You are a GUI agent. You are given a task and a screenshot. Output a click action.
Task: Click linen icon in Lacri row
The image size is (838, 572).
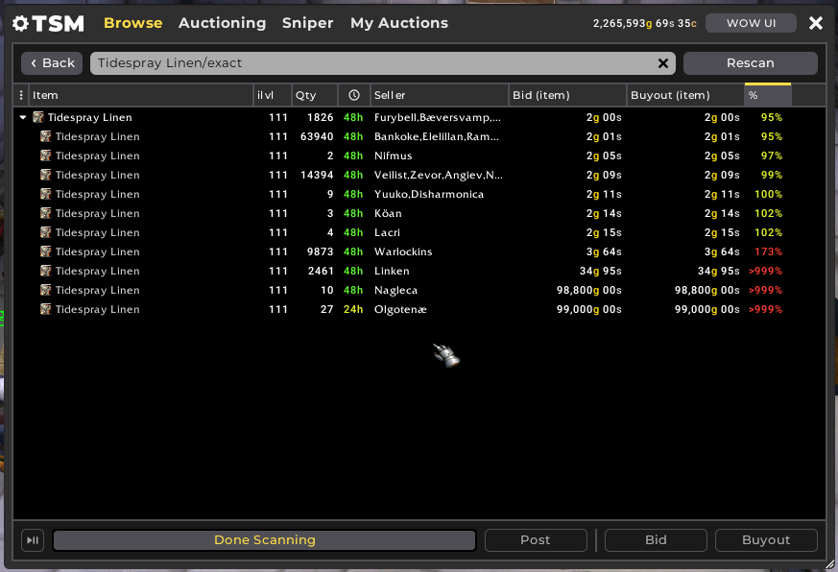tap(45, 232)
